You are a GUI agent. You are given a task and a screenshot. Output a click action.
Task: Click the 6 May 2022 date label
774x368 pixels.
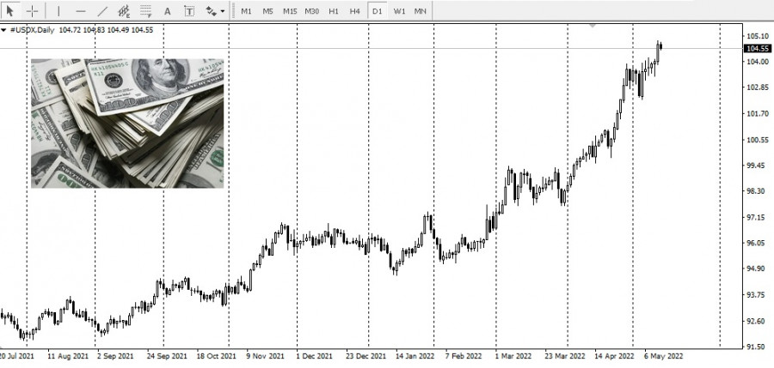click(664, 356)
